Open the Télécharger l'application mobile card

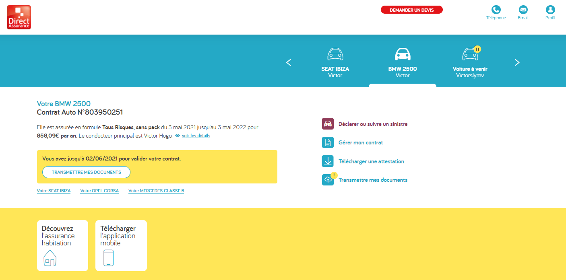point(121,245)
